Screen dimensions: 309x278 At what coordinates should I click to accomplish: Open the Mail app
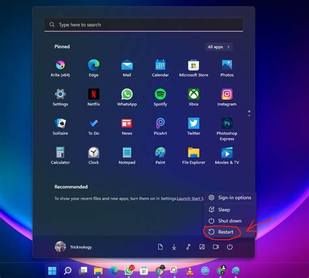point(127,69)
